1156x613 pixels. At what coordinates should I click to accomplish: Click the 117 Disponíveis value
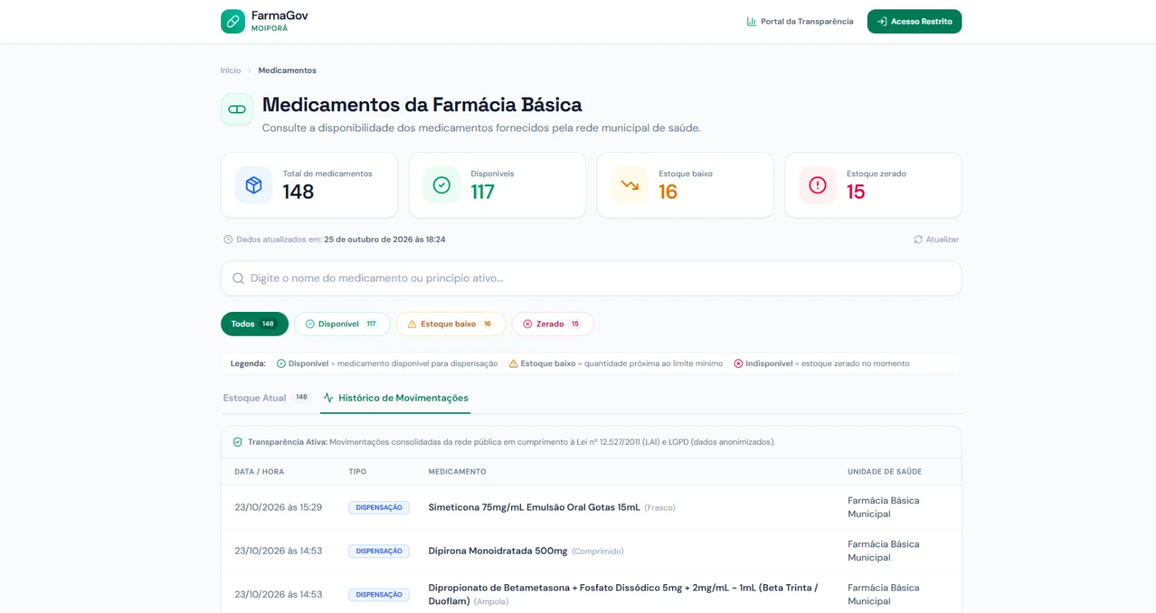tap(483, 192)
